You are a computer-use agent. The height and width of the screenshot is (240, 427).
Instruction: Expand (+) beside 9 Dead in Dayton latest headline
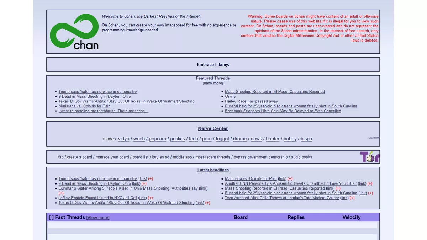coord(144,184)
